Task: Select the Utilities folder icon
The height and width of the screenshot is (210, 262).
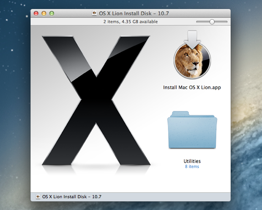Action: point(192,130)
